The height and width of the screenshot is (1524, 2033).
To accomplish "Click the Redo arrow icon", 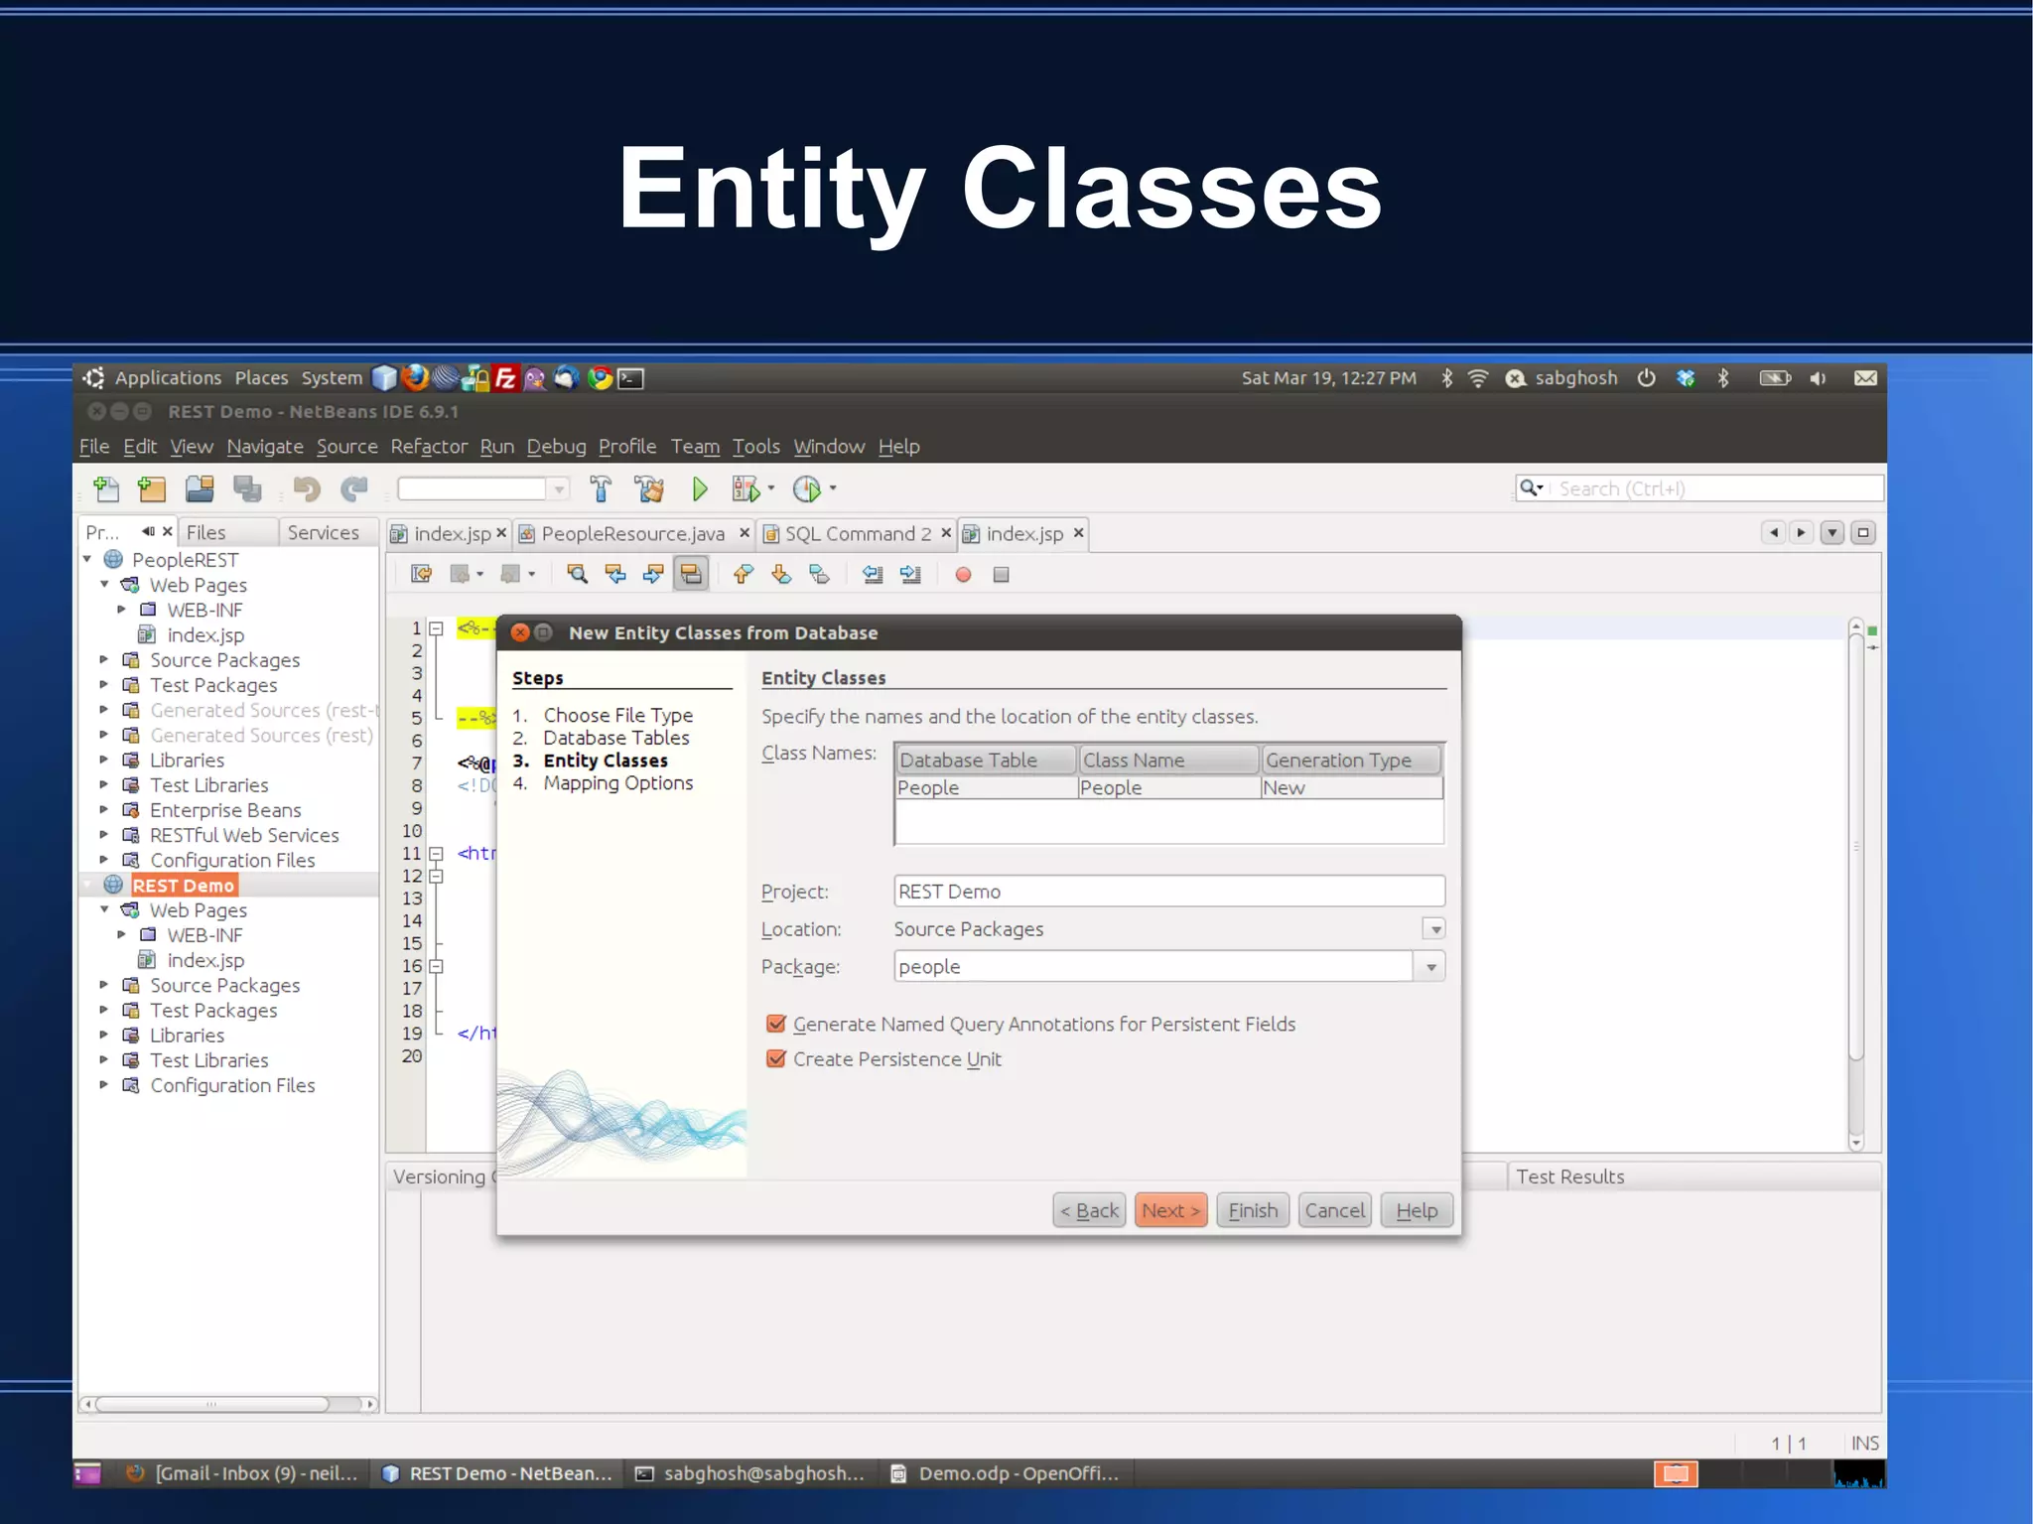I will click(353, 488).
